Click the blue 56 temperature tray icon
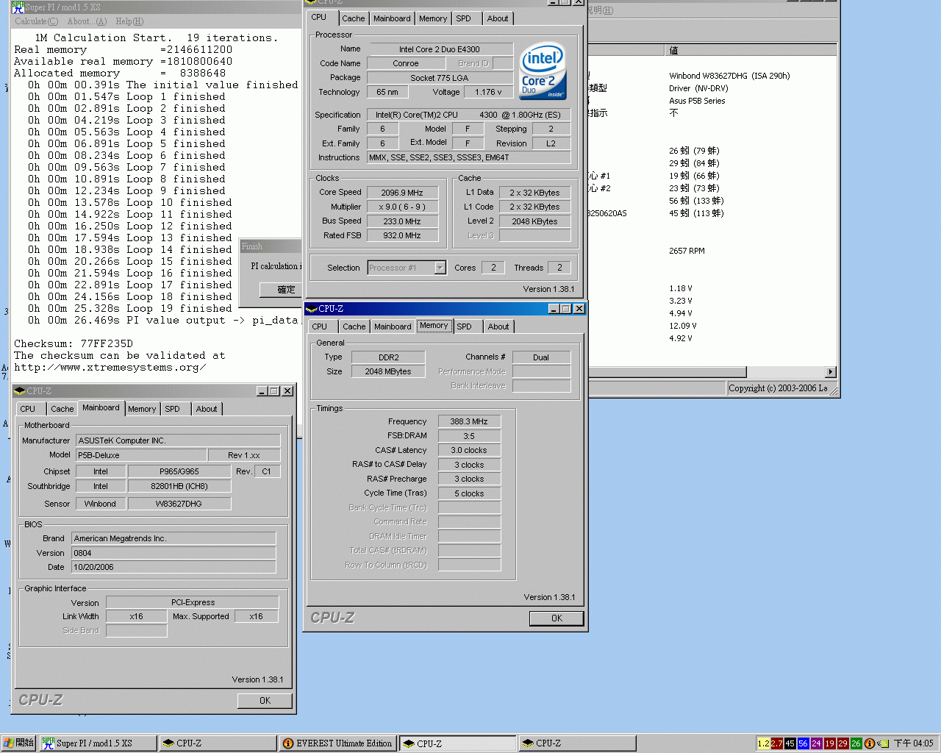 [803, 743]
